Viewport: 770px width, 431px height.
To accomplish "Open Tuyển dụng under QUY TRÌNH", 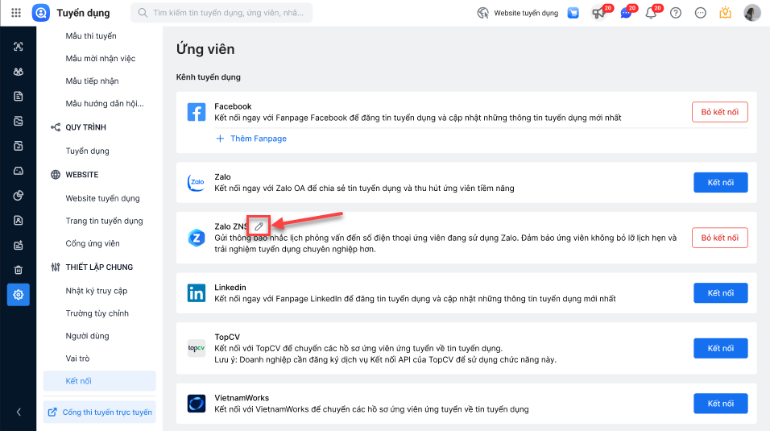I will [88, 151].
